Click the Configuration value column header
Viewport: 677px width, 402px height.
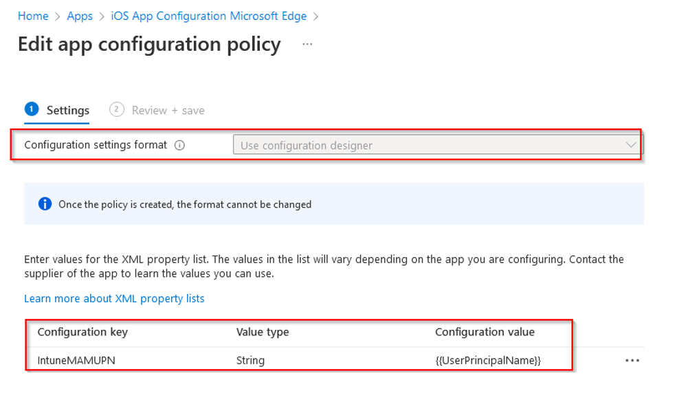[x=485, y=332]
